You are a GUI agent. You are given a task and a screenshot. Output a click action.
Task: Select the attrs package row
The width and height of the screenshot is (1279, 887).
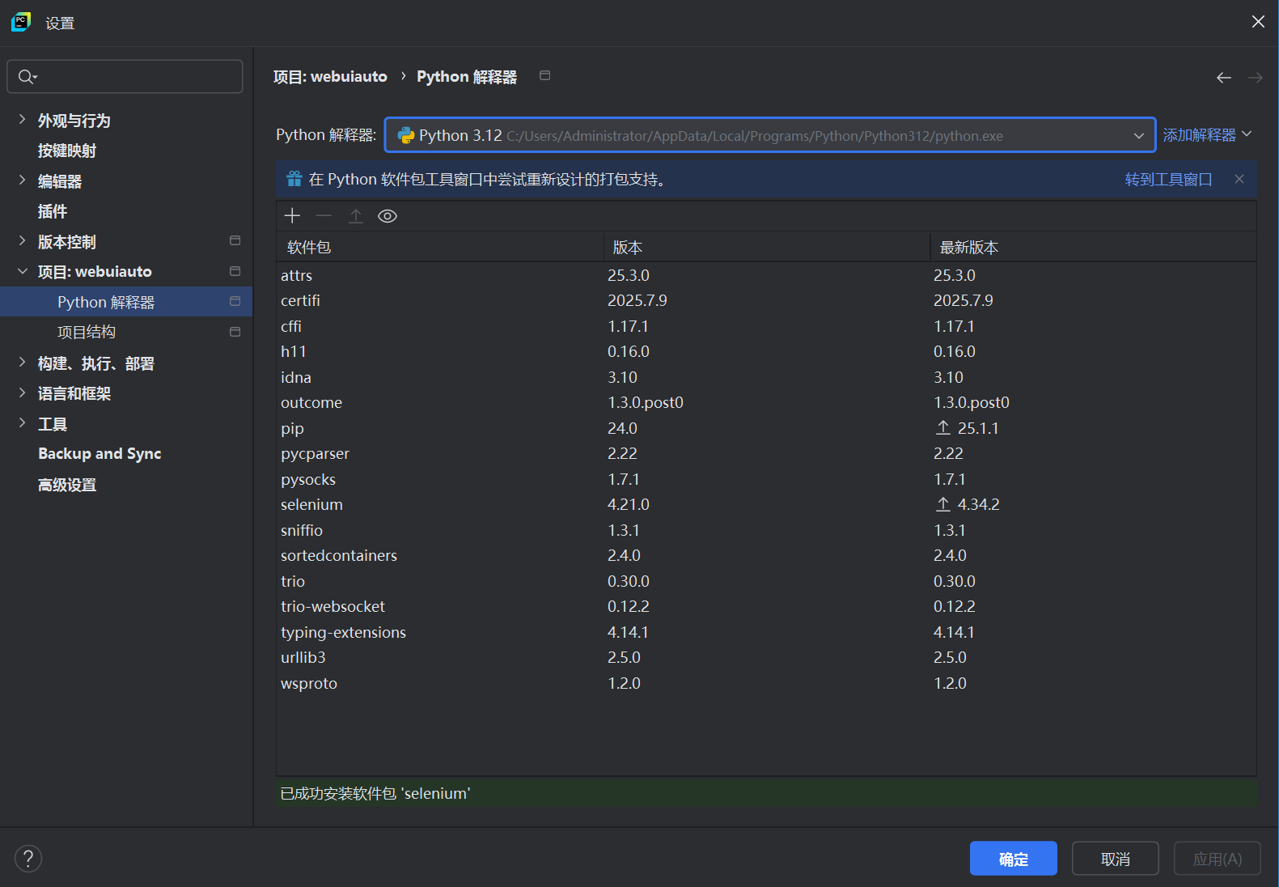point(766,275)
